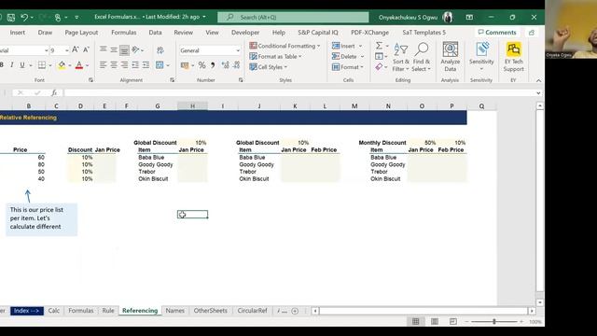
Task: Collapse the ribbon with the chevron
Action: click(x=538, y=80)
